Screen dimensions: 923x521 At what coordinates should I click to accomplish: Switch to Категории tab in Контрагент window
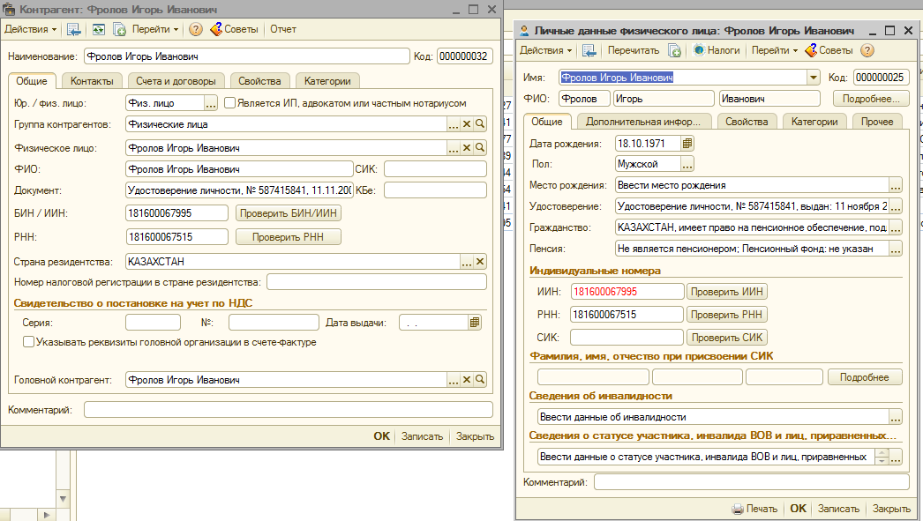point(327,81)
